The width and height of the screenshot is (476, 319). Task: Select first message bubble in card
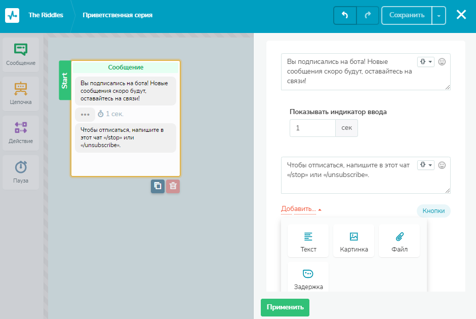coord(126,91)
